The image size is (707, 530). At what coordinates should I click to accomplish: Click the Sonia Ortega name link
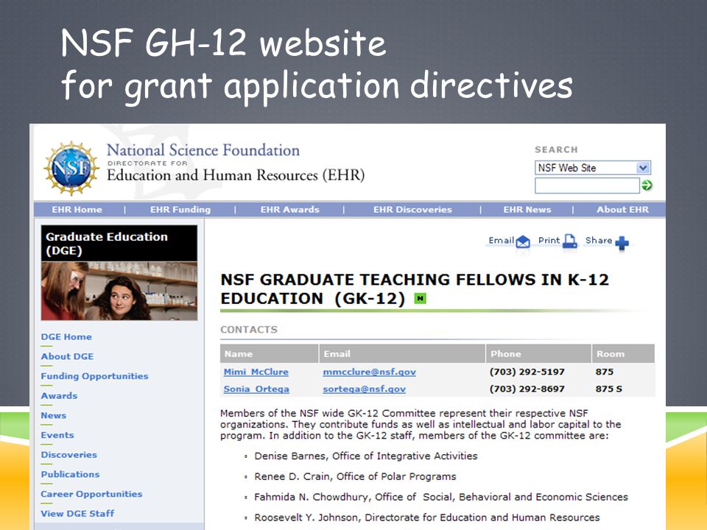coord(256,389)
